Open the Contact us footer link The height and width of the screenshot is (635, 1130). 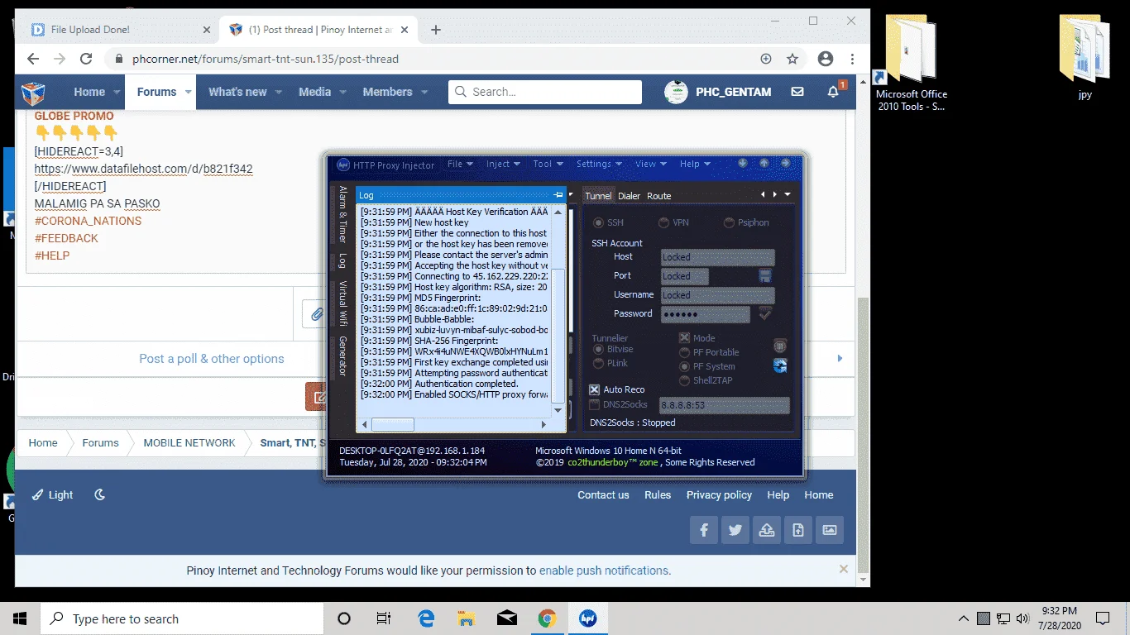pyautogui.click(x=603, y=494)
